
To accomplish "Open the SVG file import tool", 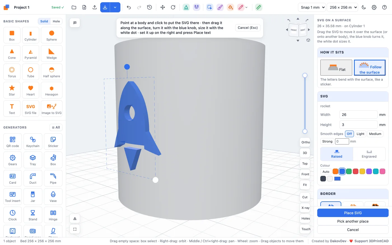I will [31, 108].
